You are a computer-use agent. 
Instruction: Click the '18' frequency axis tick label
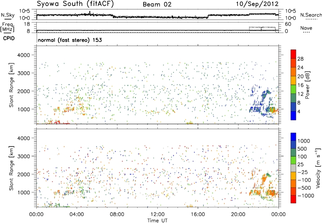[x=27, y=24]
